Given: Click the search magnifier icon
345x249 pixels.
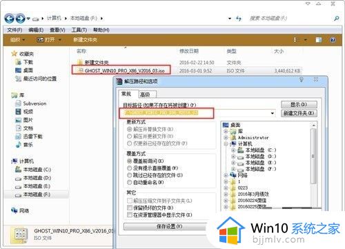Looking at the screenshot, I should tap(336, 19).
